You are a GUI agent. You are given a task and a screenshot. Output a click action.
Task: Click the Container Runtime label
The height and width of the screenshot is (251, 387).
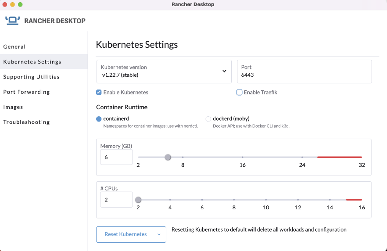point(122,107)
